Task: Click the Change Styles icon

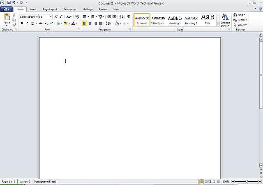Action: 225,20
